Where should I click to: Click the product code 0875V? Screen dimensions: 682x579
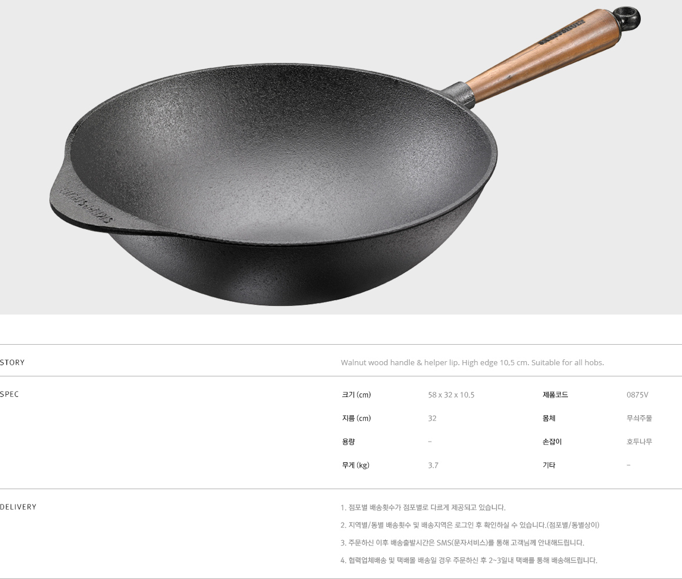click(637, 395)
